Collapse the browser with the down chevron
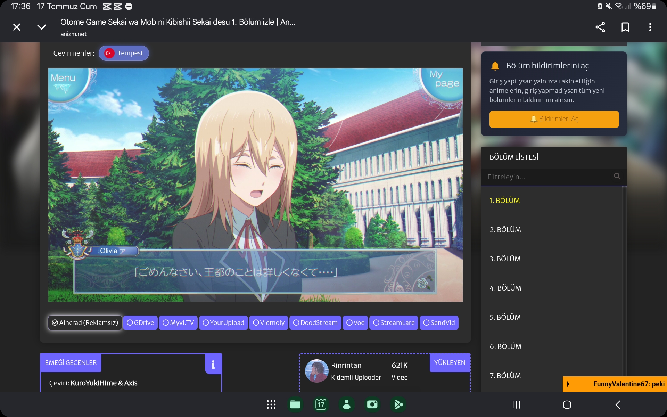Screen dimensions: 667x417 click(42, 27)
